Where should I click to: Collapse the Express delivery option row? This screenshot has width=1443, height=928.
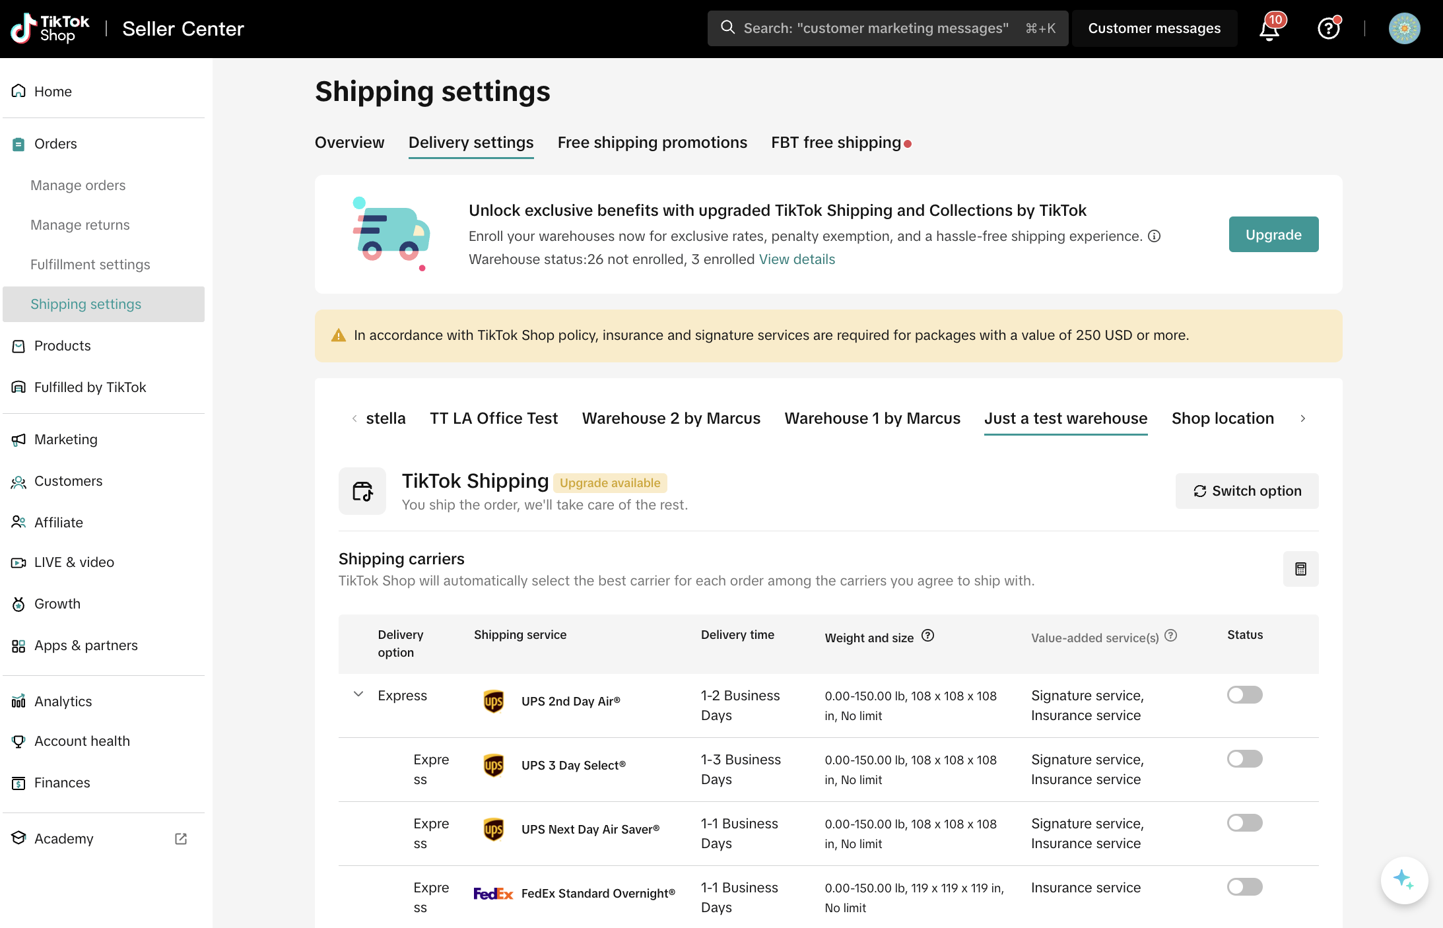tap(358, 694)
